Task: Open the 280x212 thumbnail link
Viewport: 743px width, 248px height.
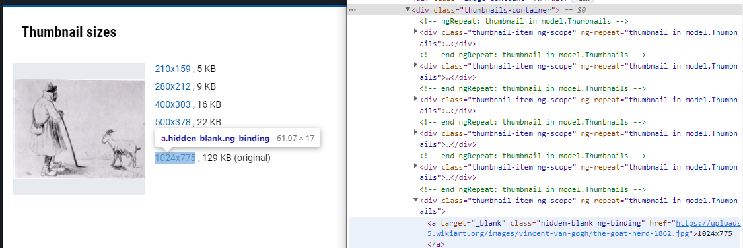Action: pyautogui.click(x=172, y=86)
